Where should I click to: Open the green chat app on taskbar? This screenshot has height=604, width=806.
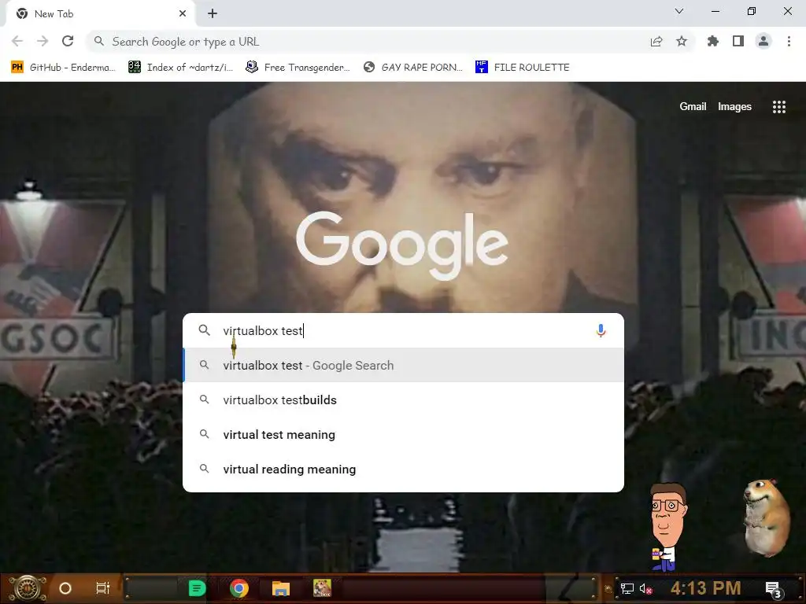point(197,588)
